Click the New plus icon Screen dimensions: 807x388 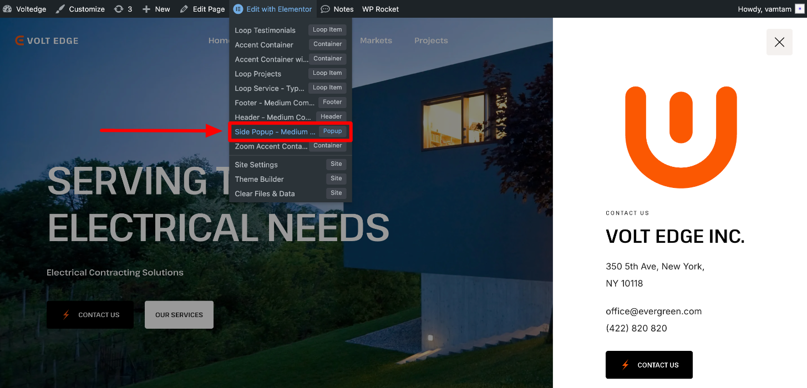click(146, 9)
